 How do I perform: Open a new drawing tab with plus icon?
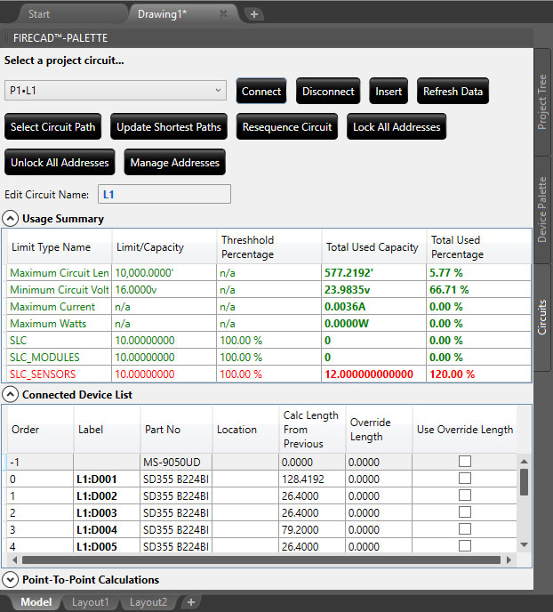point(253,14)
